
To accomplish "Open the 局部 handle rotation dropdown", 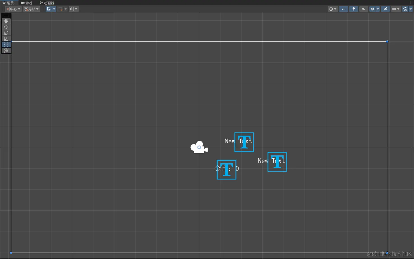I will click(31, 9).
